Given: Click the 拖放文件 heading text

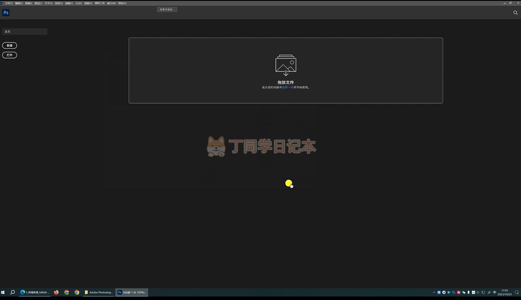Looking at the screenshot, I should tap(286, 82).
